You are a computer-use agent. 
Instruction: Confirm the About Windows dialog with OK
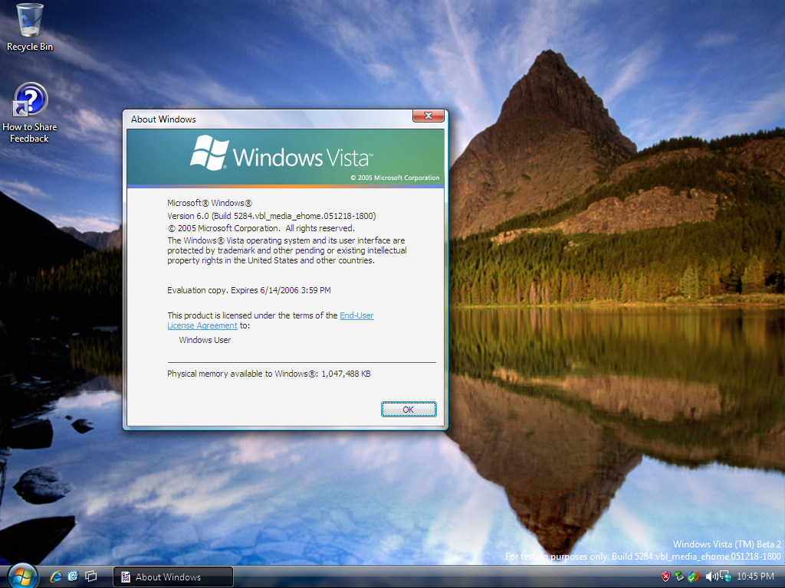pyautogui.click(x=409, y=410)
